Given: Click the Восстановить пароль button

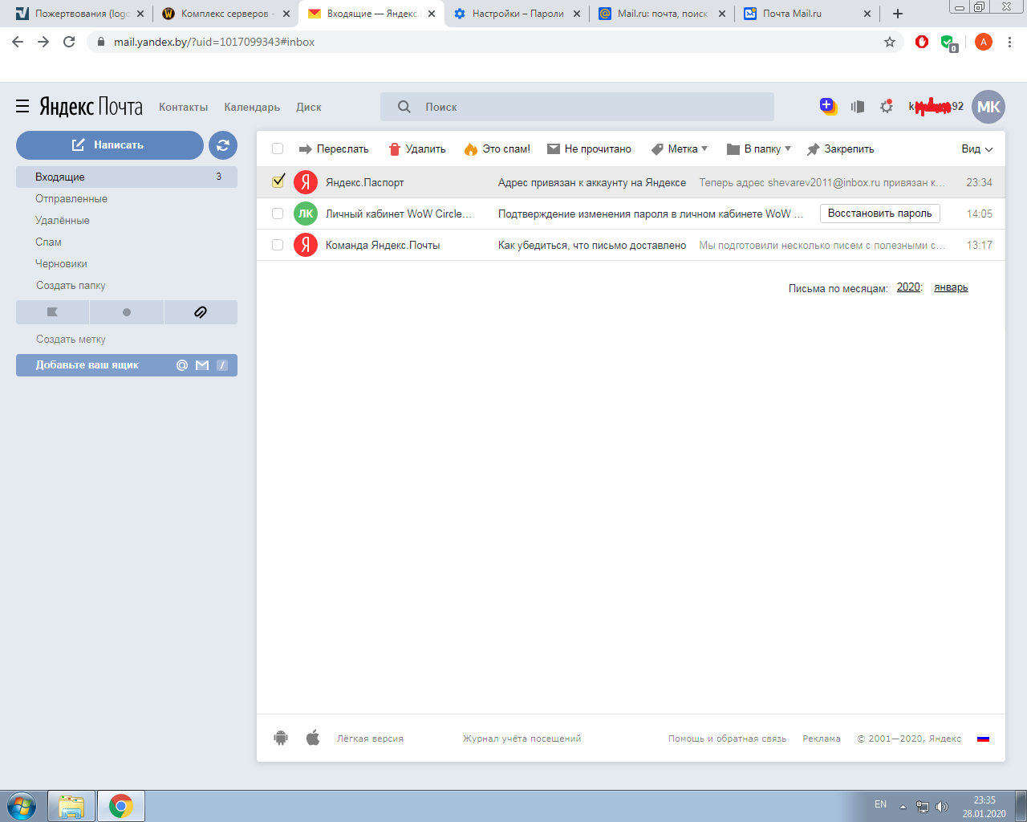Looking at the screenshot, I should [x=879, y=214].
